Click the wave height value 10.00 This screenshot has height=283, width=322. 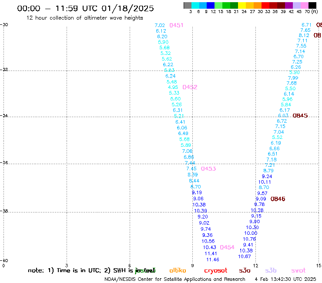[x=251, y=233]
